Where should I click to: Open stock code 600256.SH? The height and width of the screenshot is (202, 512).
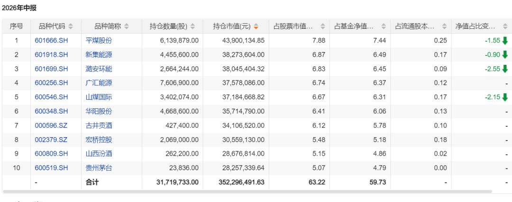pyautogui.click(x=51, y=83)
